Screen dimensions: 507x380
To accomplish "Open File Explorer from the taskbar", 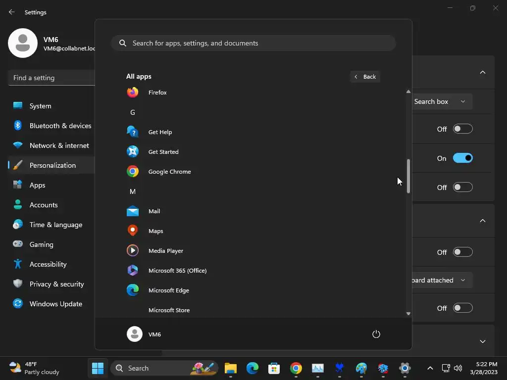I will point(231,368).
